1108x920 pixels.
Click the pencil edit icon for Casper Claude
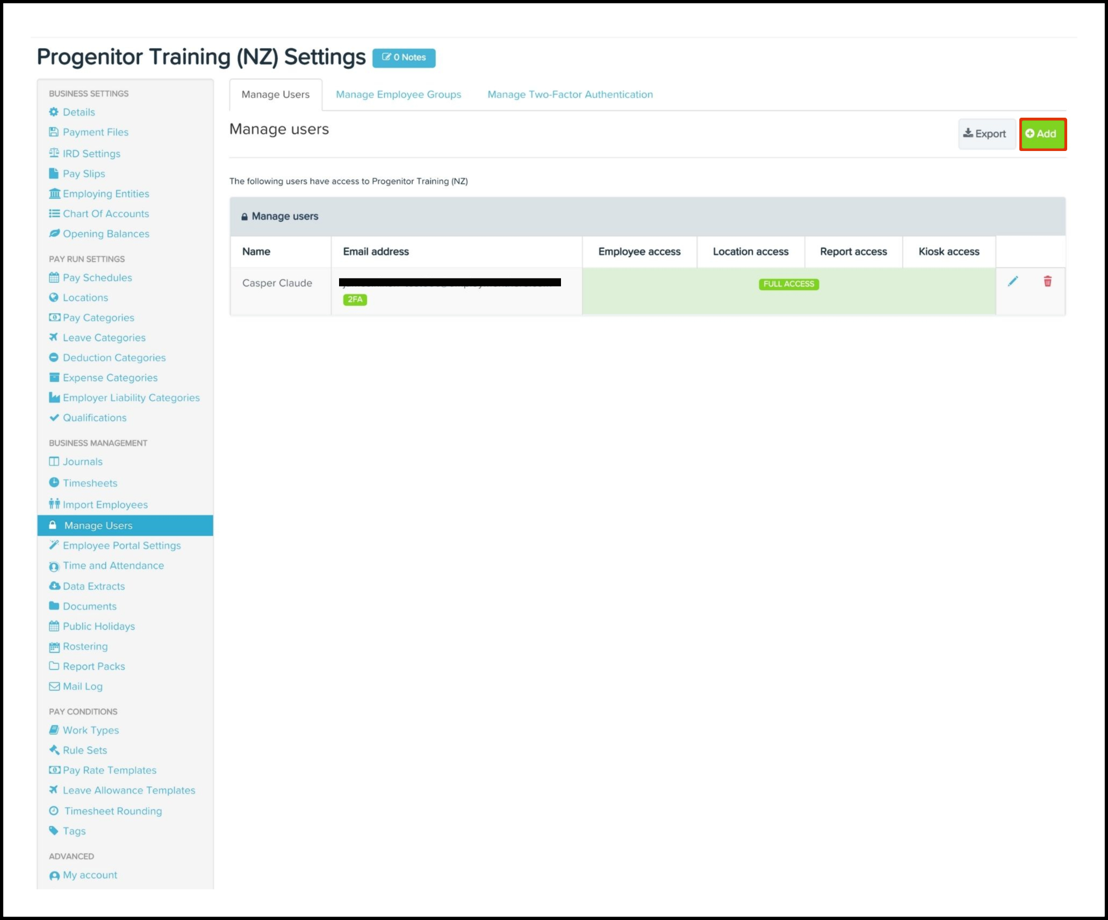tap(1012, 282)
